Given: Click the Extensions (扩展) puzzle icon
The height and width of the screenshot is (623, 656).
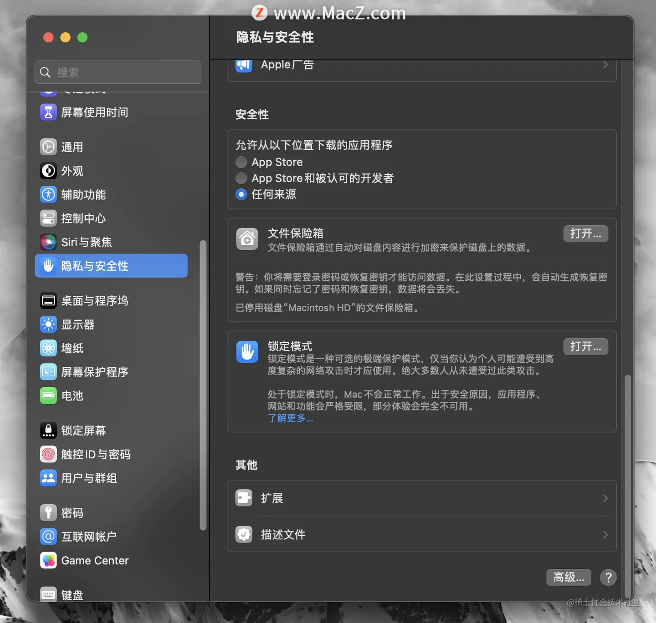Looking at the screenshot, I should (244, 498).
